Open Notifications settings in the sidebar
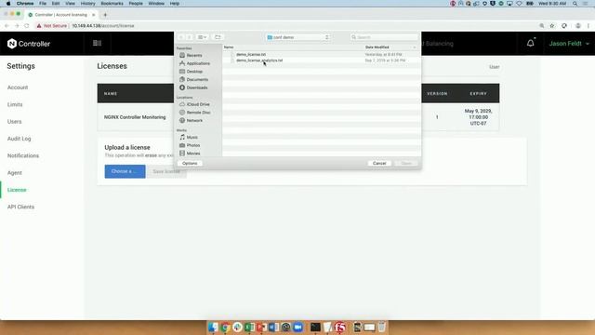 pos(22,155)
